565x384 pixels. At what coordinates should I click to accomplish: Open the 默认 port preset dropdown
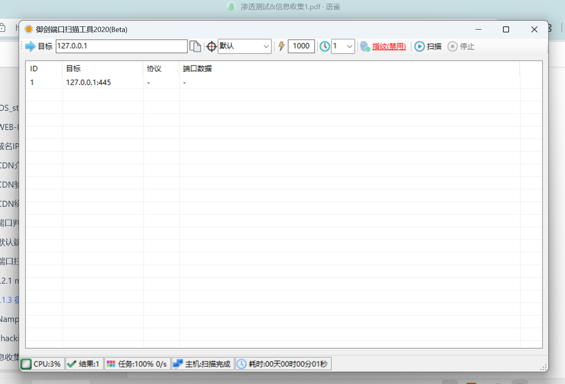pos(245,46)
